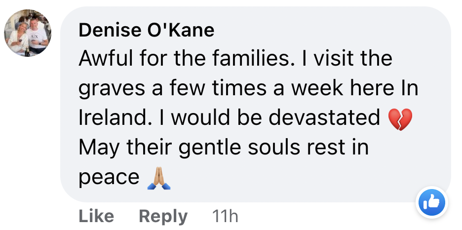462x230 pixels.
Task: Click the blue thumbs-up reaction icon
Action: [431, 203]
